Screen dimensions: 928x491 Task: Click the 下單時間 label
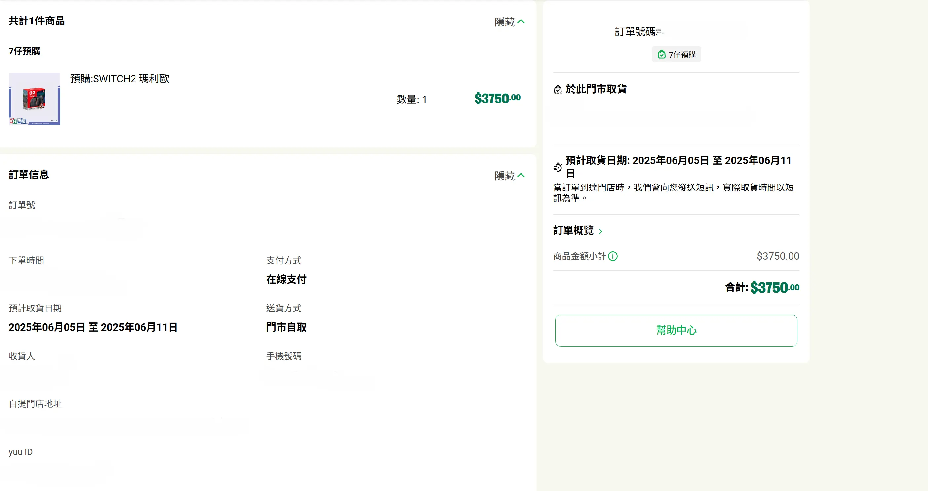26,260
